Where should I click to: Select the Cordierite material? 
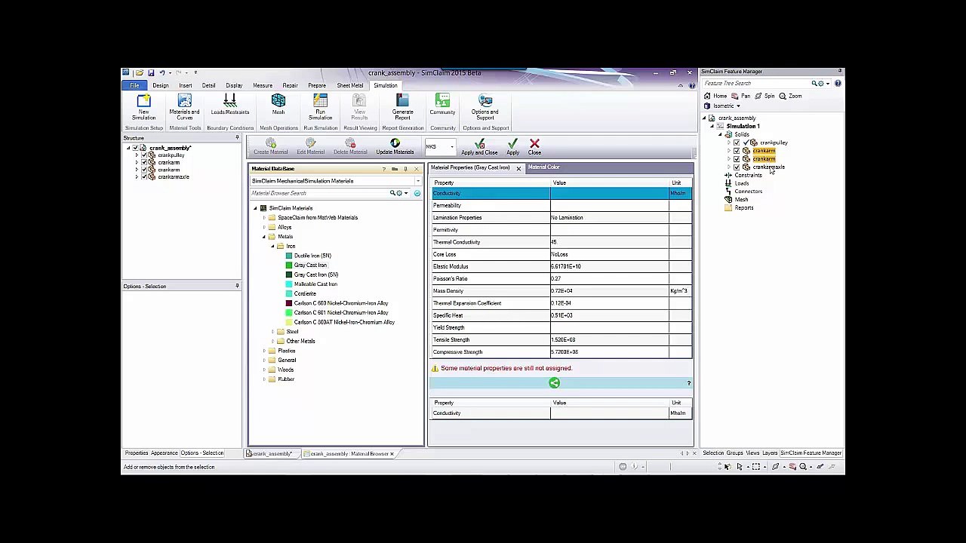point(305,293)
